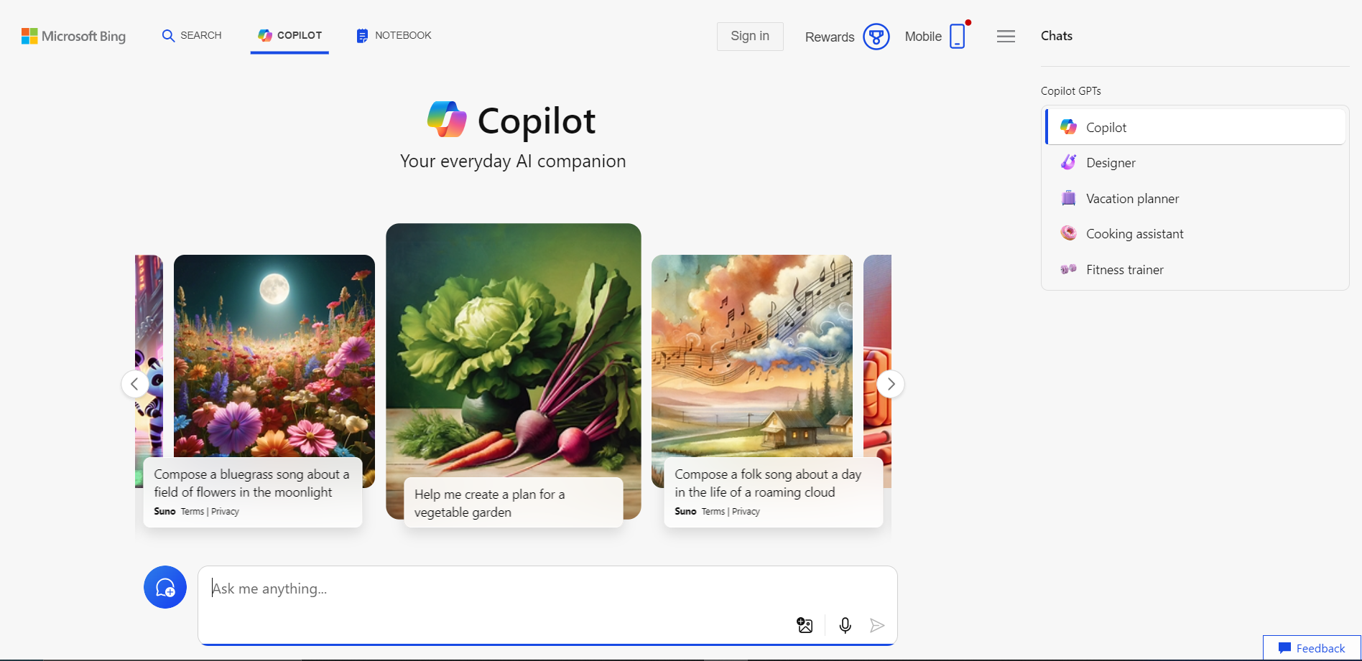
Task: Start voice input with the microphone icon
Action: click(845, 625)
